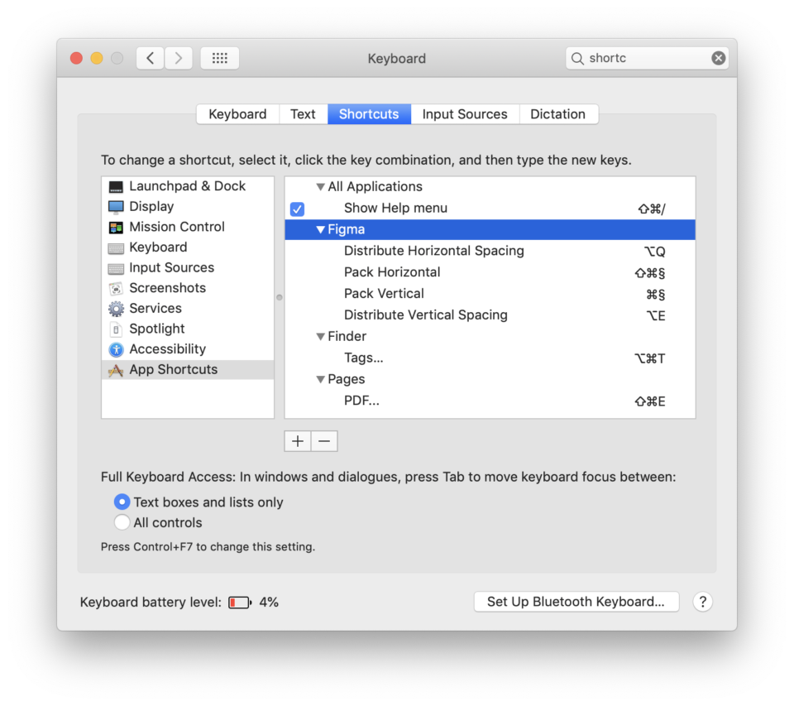This screenshot has width=794, height=706.
Task: Select Distribute Vertical Spacing row
Action: pos(490,315)
